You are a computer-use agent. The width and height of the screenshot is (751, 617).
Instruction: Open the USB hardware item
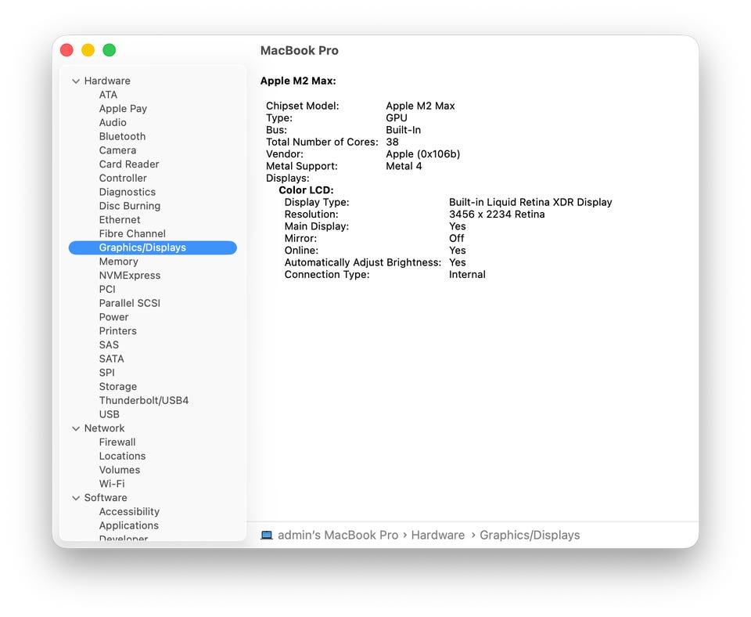click(x=110, y=415)
